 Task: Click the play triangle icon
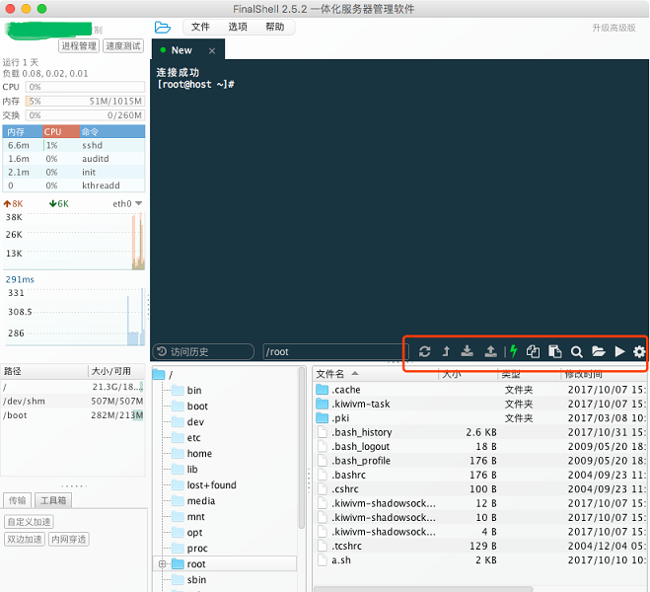pos(619,351)
